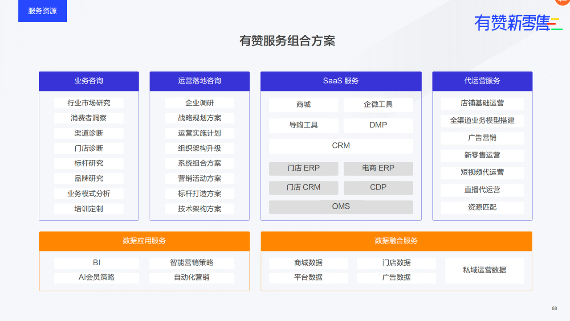Click 直播代运营 item
This screenshot has height=321, width=570.
482,190
